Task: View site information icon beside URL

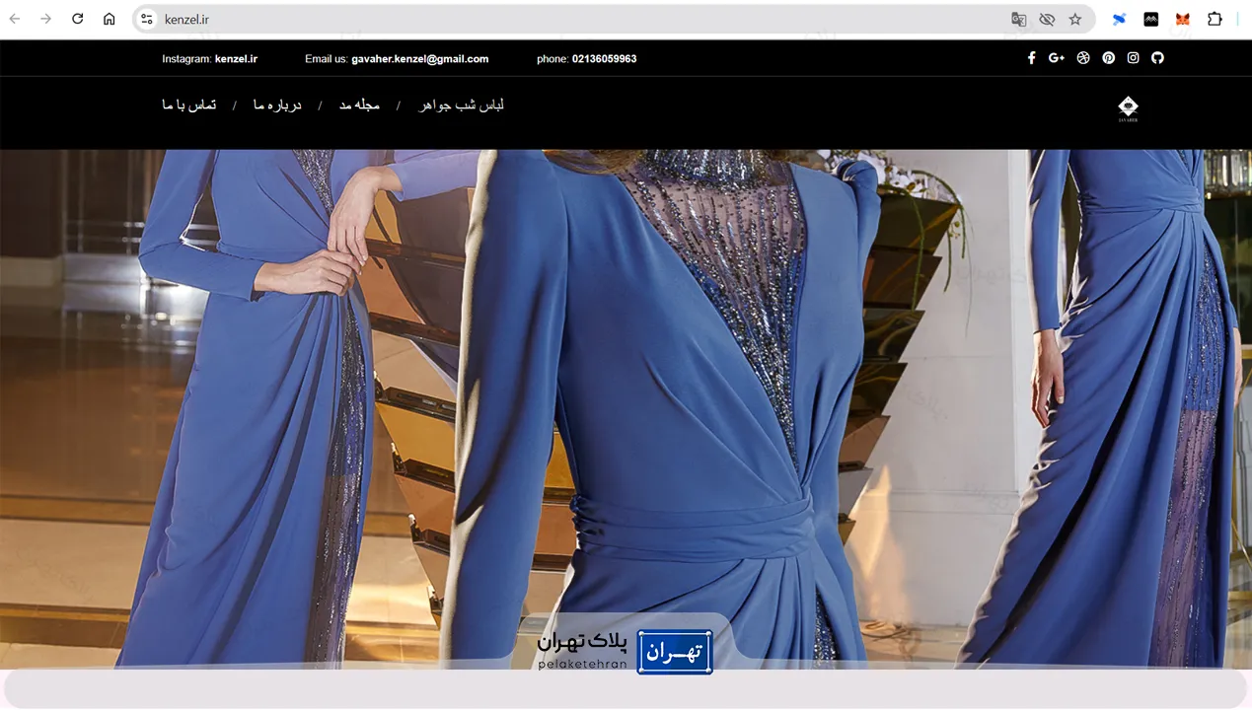Action: pos(147,19)
